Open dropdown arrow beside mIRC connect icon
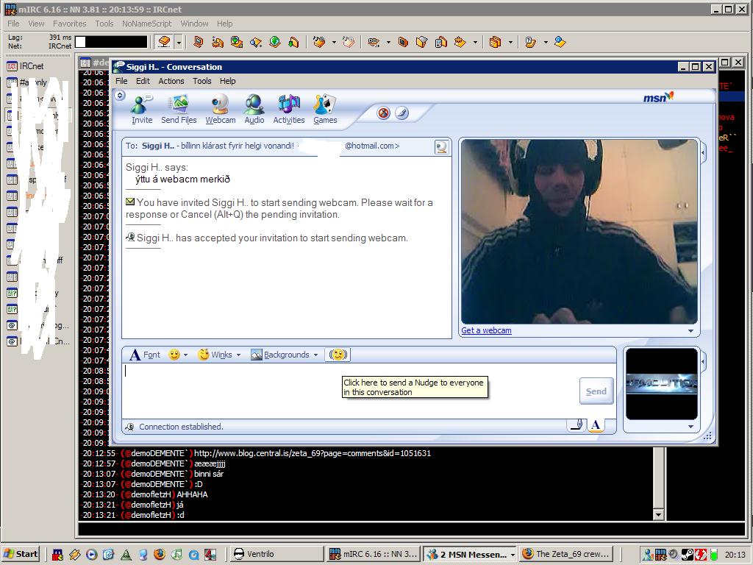This screenshot has height=565, width=753. [179, 42]
